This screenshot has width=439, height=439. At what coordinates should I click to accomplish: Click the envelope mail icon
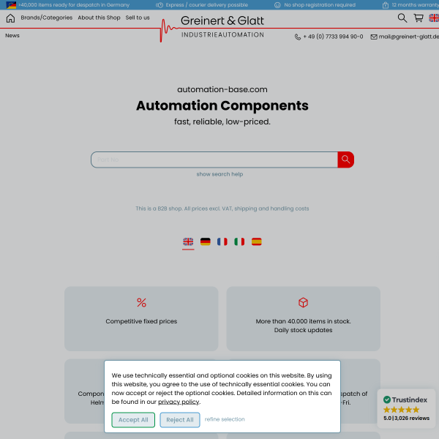[374, 37]
